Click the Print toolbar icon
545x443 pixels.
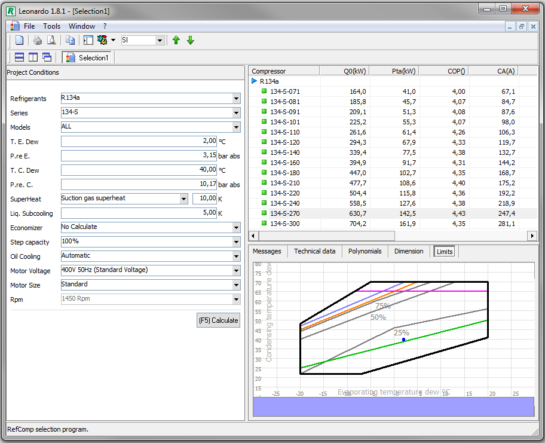coord(38,40)
